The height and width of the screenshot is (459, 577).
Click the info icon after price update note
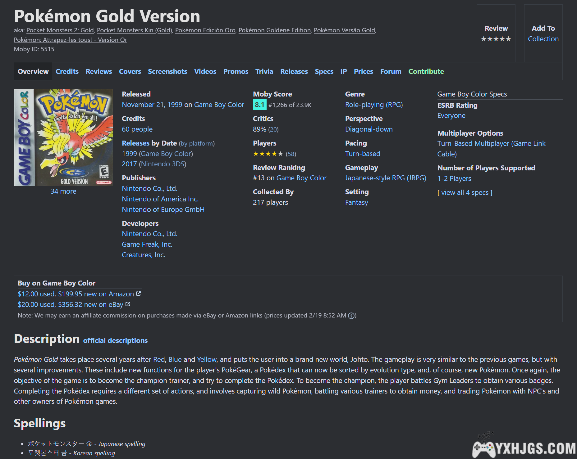[351, 316]
